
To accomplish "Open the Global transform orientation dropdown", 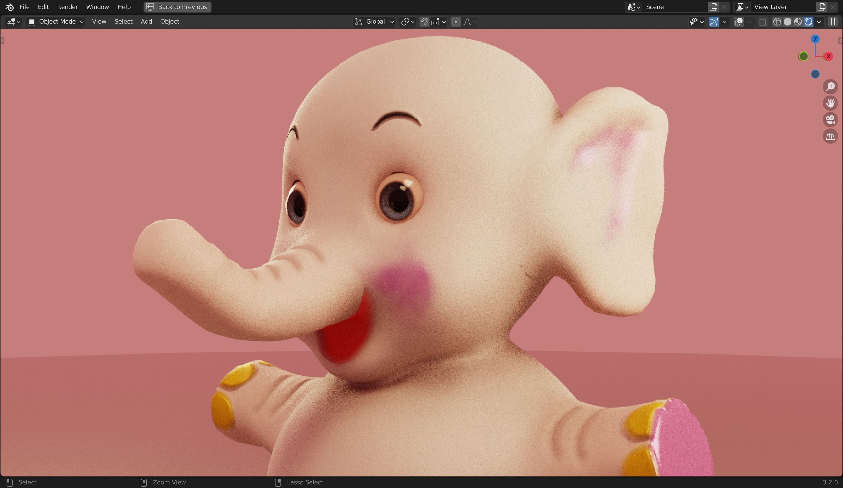I will click(374, 22).
